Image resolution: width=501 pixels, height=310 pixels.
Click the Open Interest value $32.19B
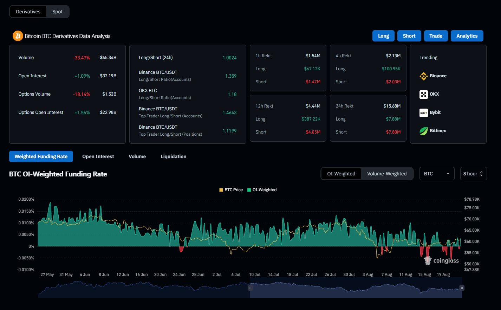pyautogui.click(x=108, y=76)
